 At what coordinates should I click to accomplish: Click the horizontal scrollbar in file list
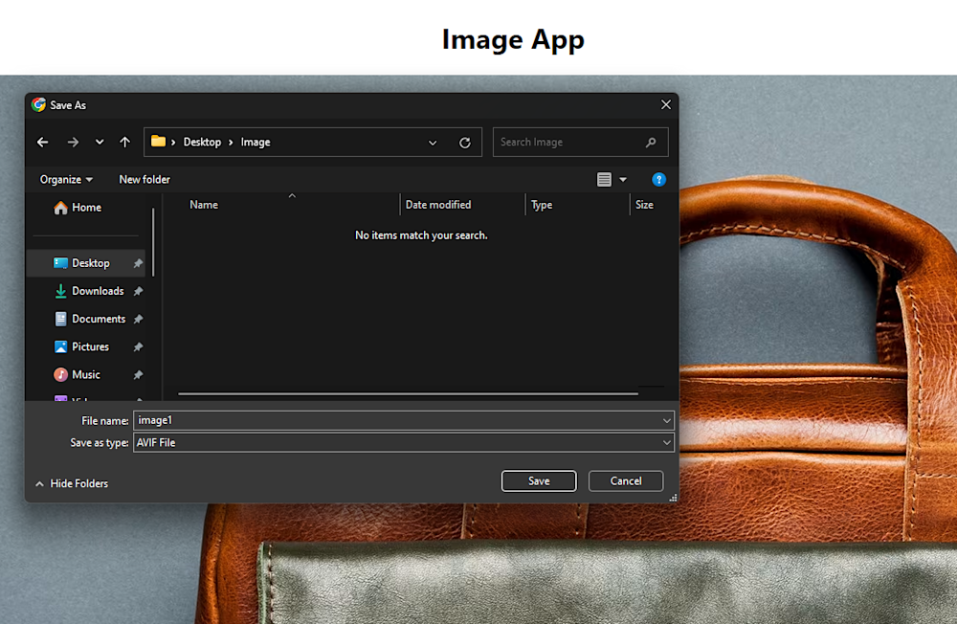408,393
